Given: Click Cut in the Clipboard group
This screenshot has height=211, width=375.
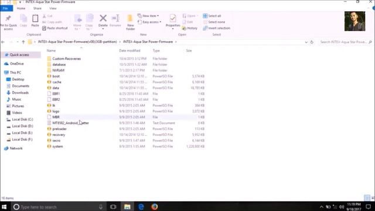Looking at the screenshot, I should (47, 16).
